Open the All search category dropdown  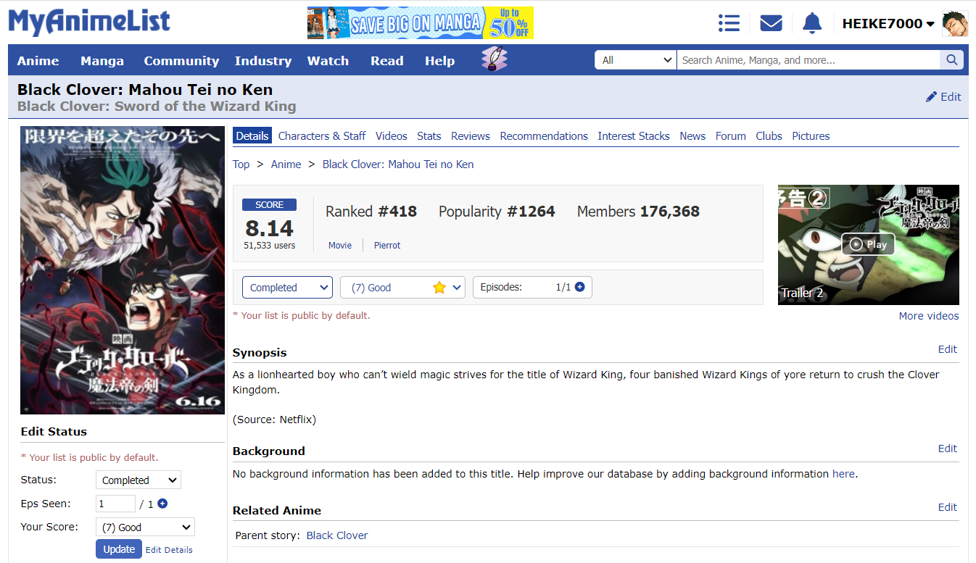point(636,60)
